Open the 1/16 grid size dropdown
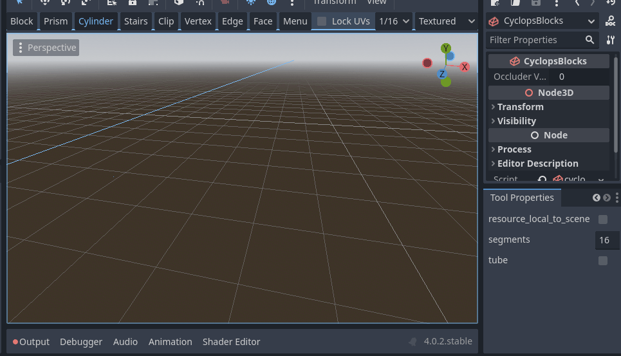Image resolution: width=621 pixels, height=356 pixels. tap(394, 21)
